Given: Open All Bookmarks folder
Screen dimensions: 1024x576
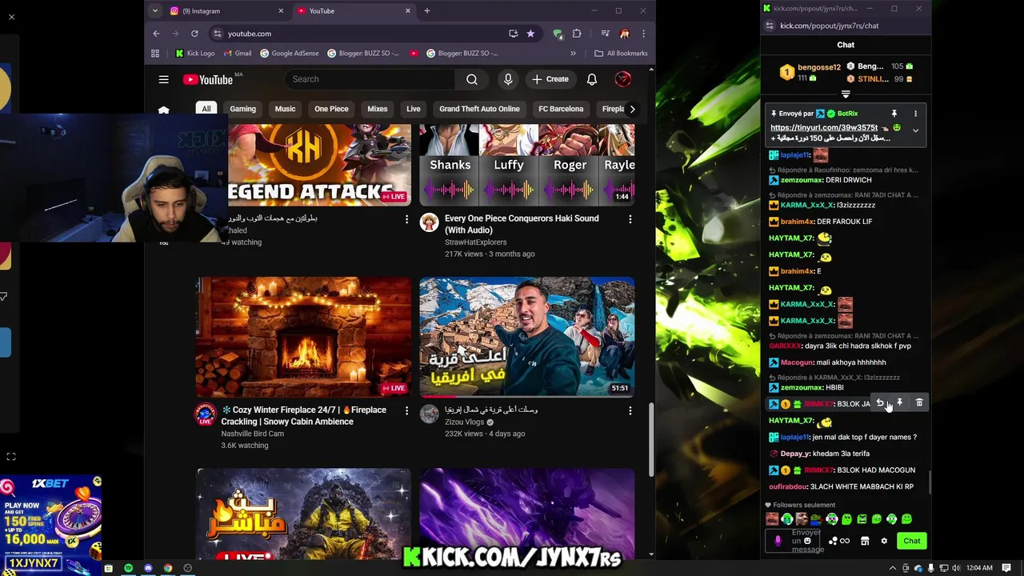Looking at the screenshot, I should [x=621, y=54].
